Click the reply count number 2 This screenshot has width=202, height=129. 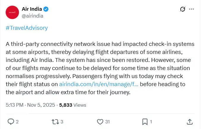[x=17, y=122]
